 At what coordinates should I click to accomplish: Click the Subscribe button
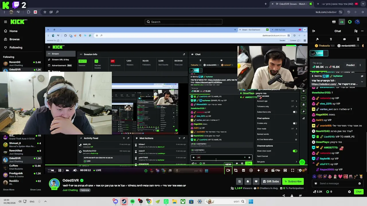click(293, 181)
